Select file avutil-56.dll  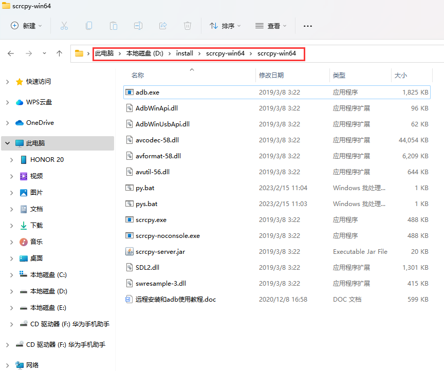point(152,172)
